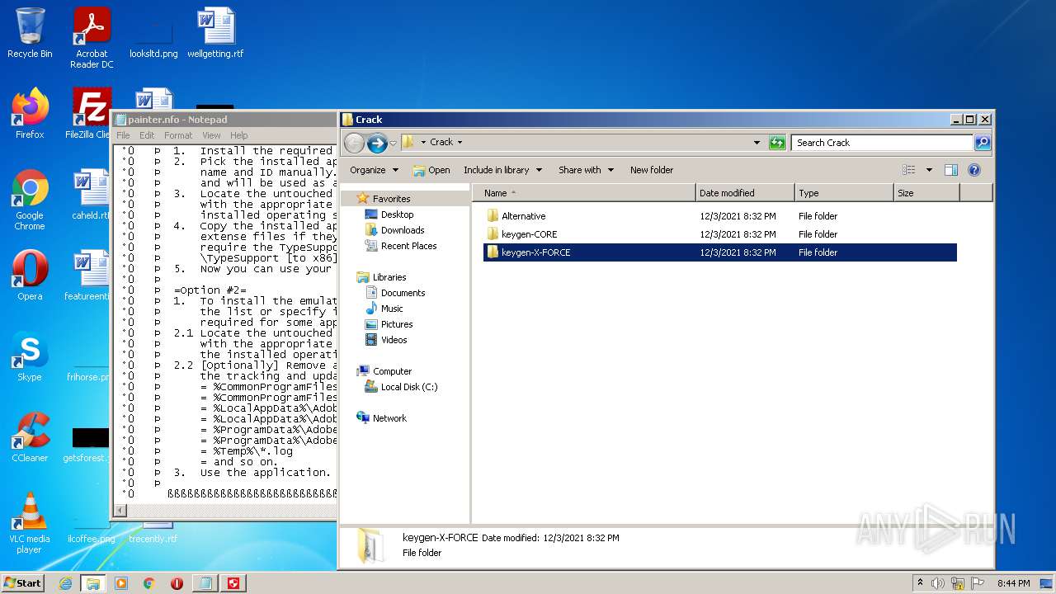
Task: Click the Open button in Explorer toolbar
Action: point(431,170)
